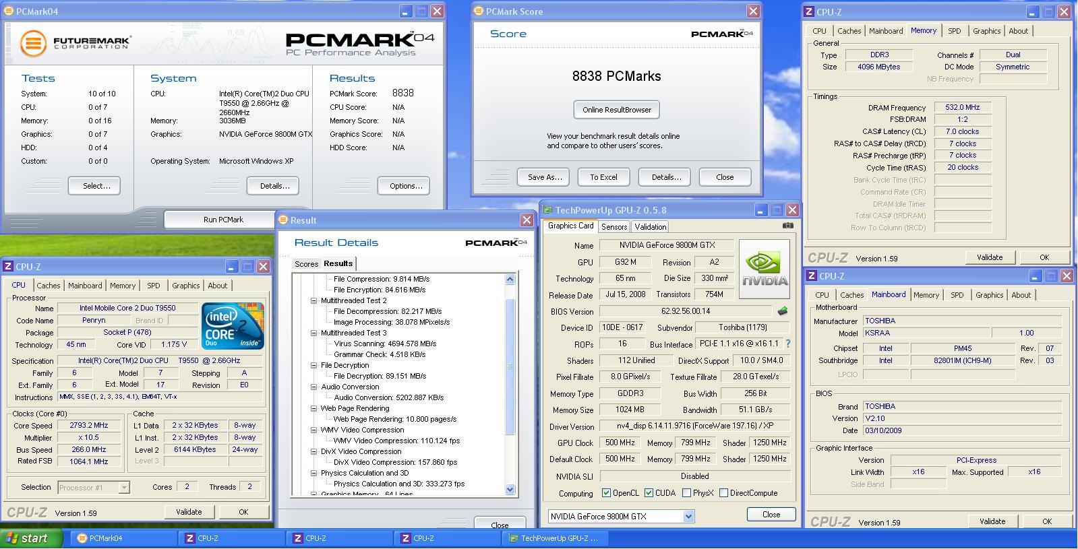Click the File Encryption result row
Screen dimensions: 1078x549
coord(380,290)
